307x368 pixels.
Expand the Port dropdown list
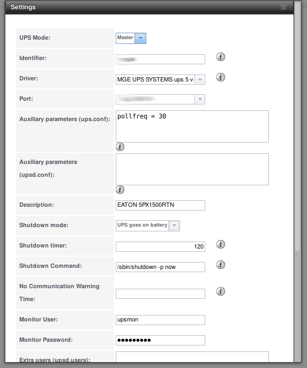pyautogui.click(x=200, y=99)
